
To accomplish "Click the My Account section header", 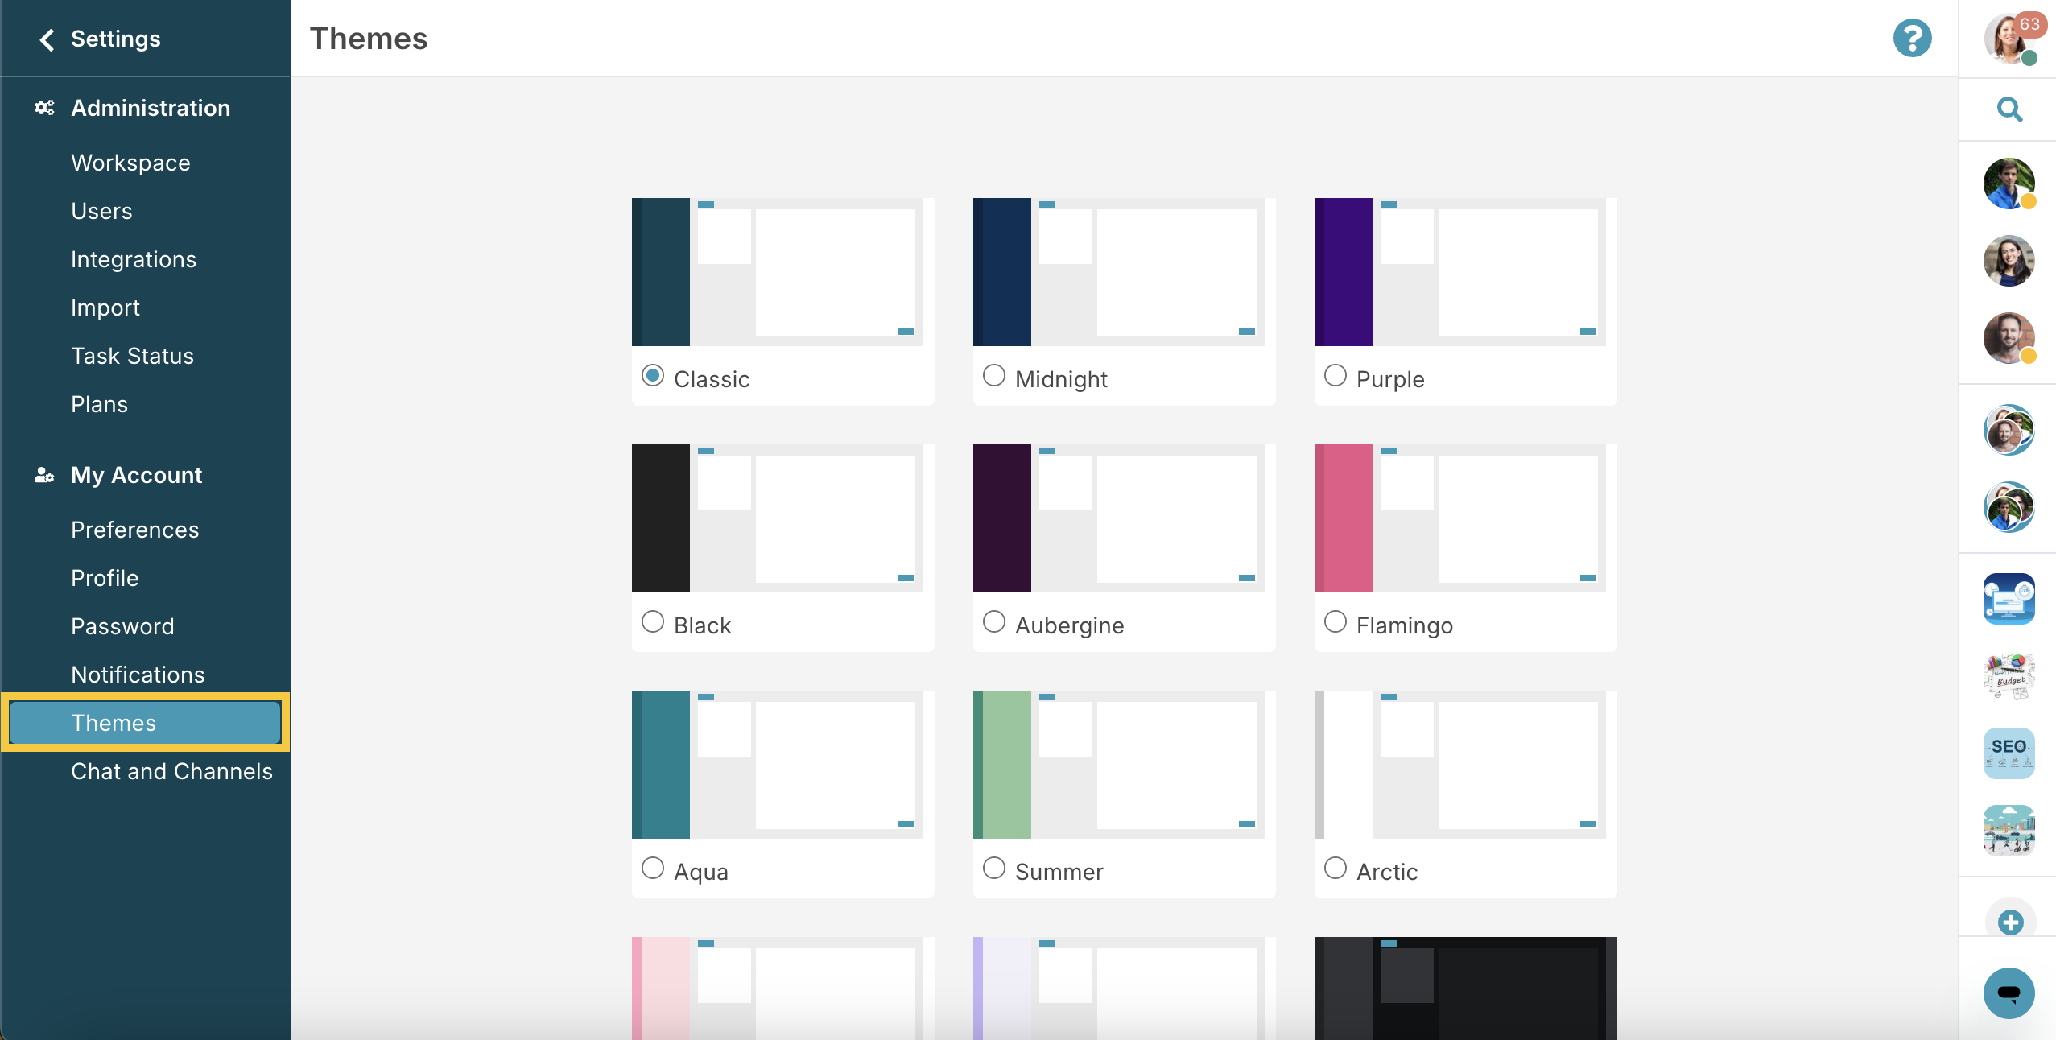I will pyautogui.click(x=137, y=475).
